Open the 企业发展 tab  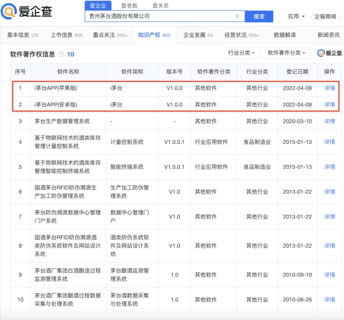point(198,35)
